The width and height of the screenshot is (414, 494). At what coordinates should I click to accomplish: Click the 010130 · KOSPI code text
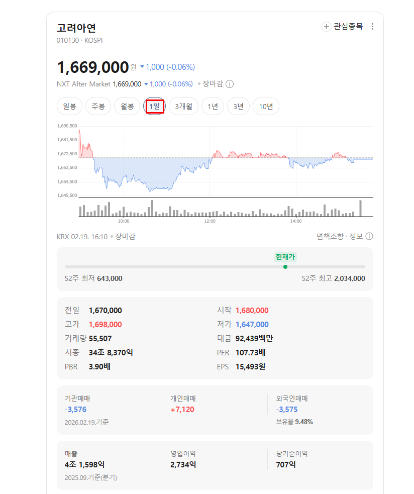[80, 40]
